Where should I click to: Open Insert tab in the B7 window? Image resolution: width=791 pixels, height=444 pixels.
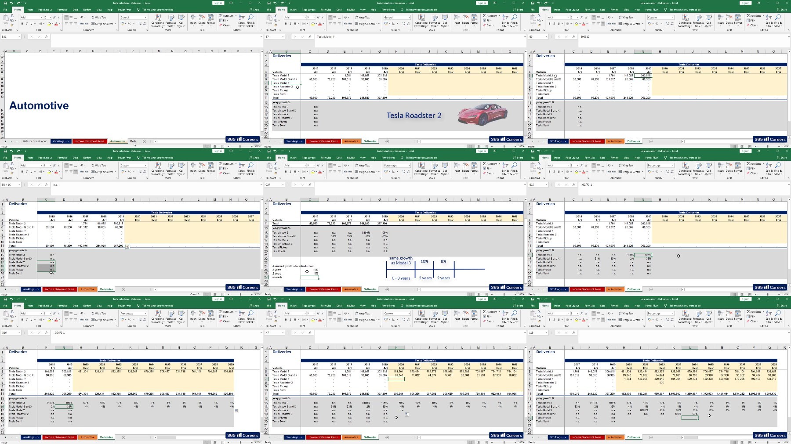294,10
